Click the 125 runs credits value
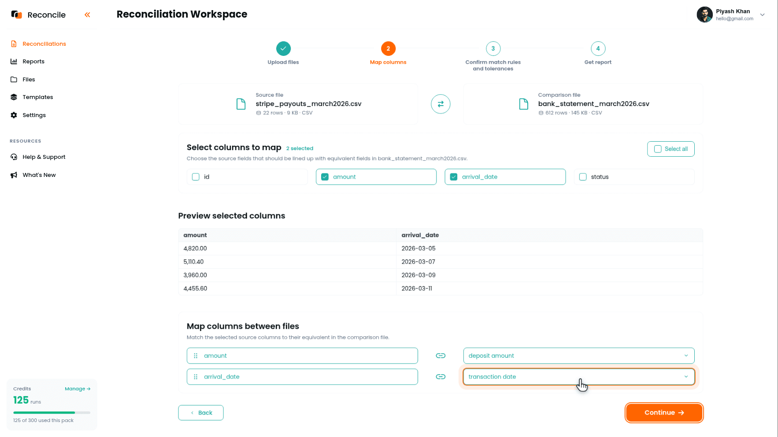The image size is (778, 437). pos(27,400)
